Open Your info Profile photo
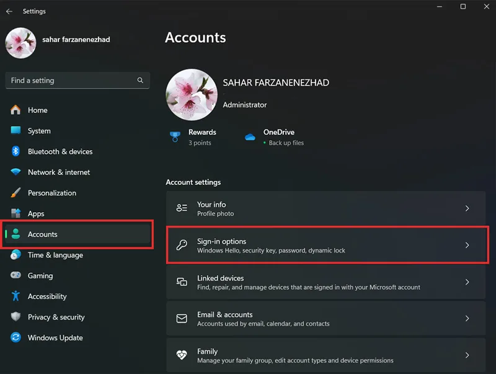Viewport: 496px width, 374px height. pos(326,208)
